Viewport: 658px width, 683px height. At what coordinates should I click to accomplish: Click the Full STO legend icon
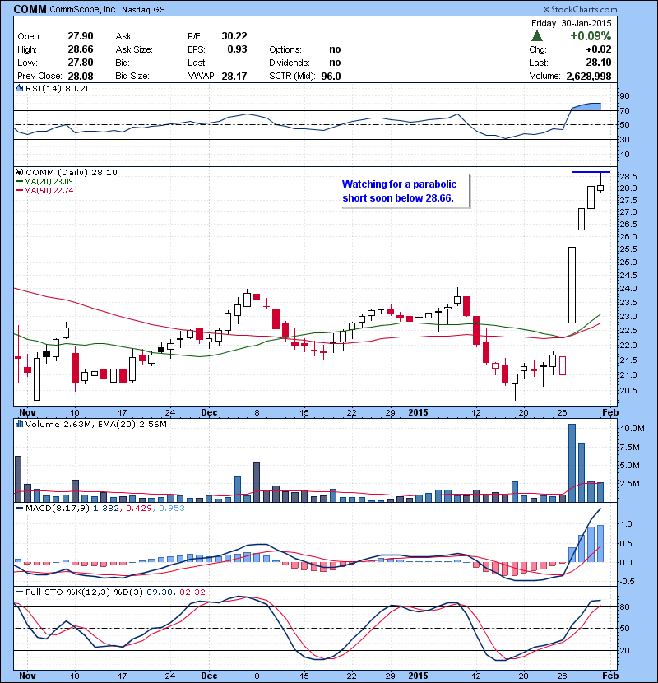pos(18,592)
